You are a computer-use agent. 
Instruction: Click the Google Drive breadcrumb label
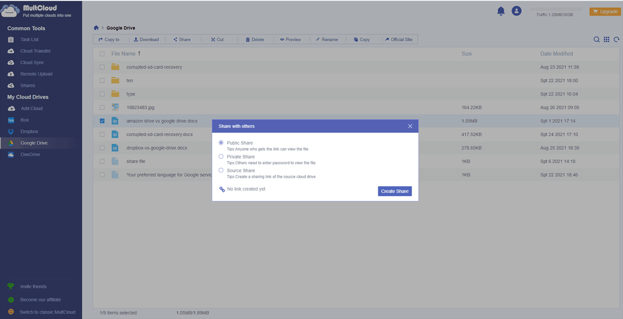(x=121, y=28)
